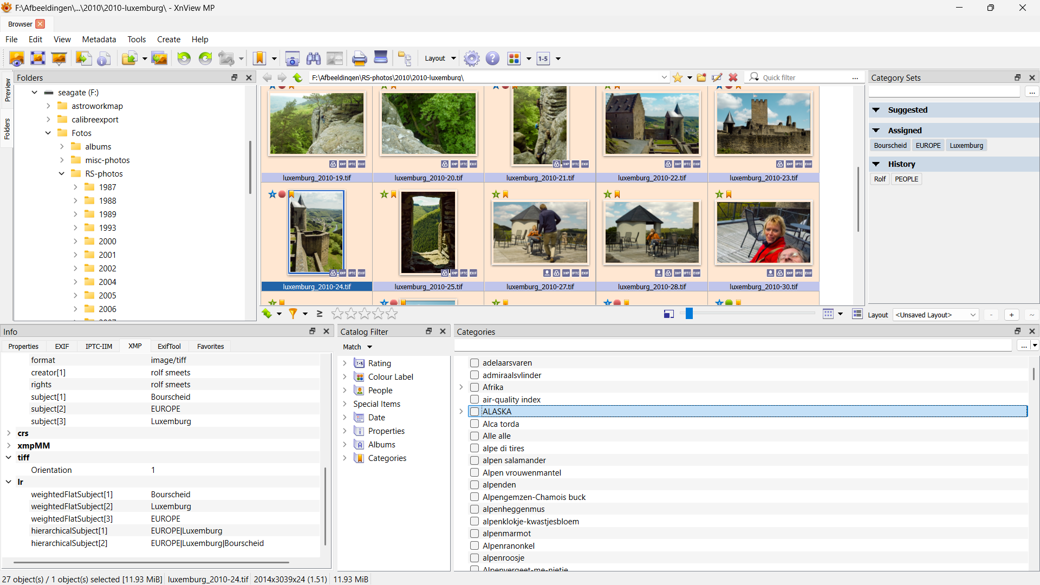
Task: Click the printer icon in toolbar
Action: click(359, 58)
